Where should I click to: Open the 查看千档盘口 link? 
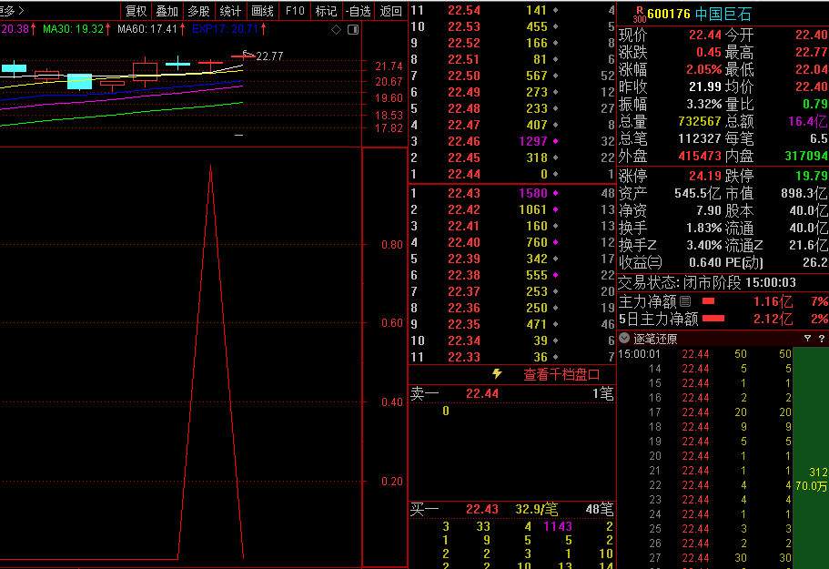pos(561,374)
